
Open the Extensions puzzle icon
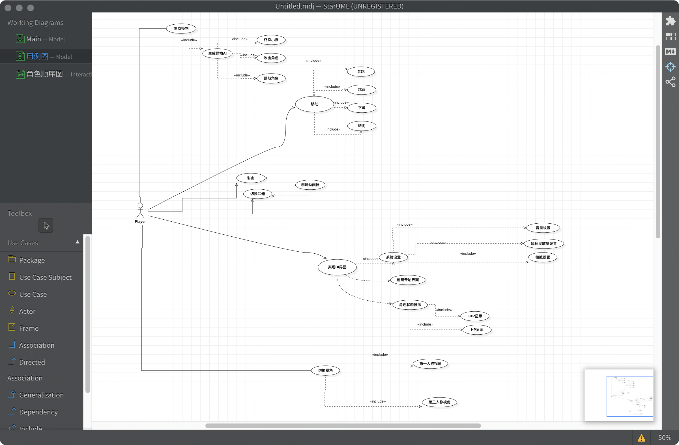pos(670,21)
